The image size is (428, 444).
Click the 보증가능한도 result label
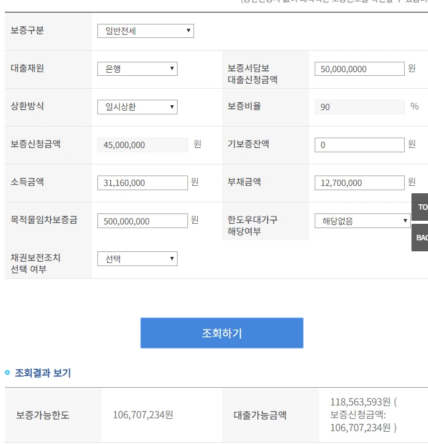[x=42, y=415]
